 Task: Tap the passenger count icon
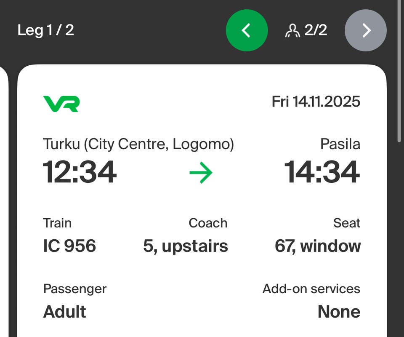pyautogui.click(x=292, y=31)
